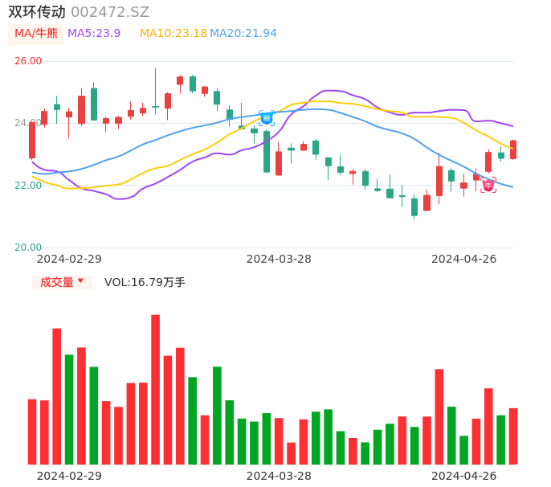Viewport: 551px width, 487px height.
Task: Toggle the MA10 yellow line legend
Action: point(173,34)
